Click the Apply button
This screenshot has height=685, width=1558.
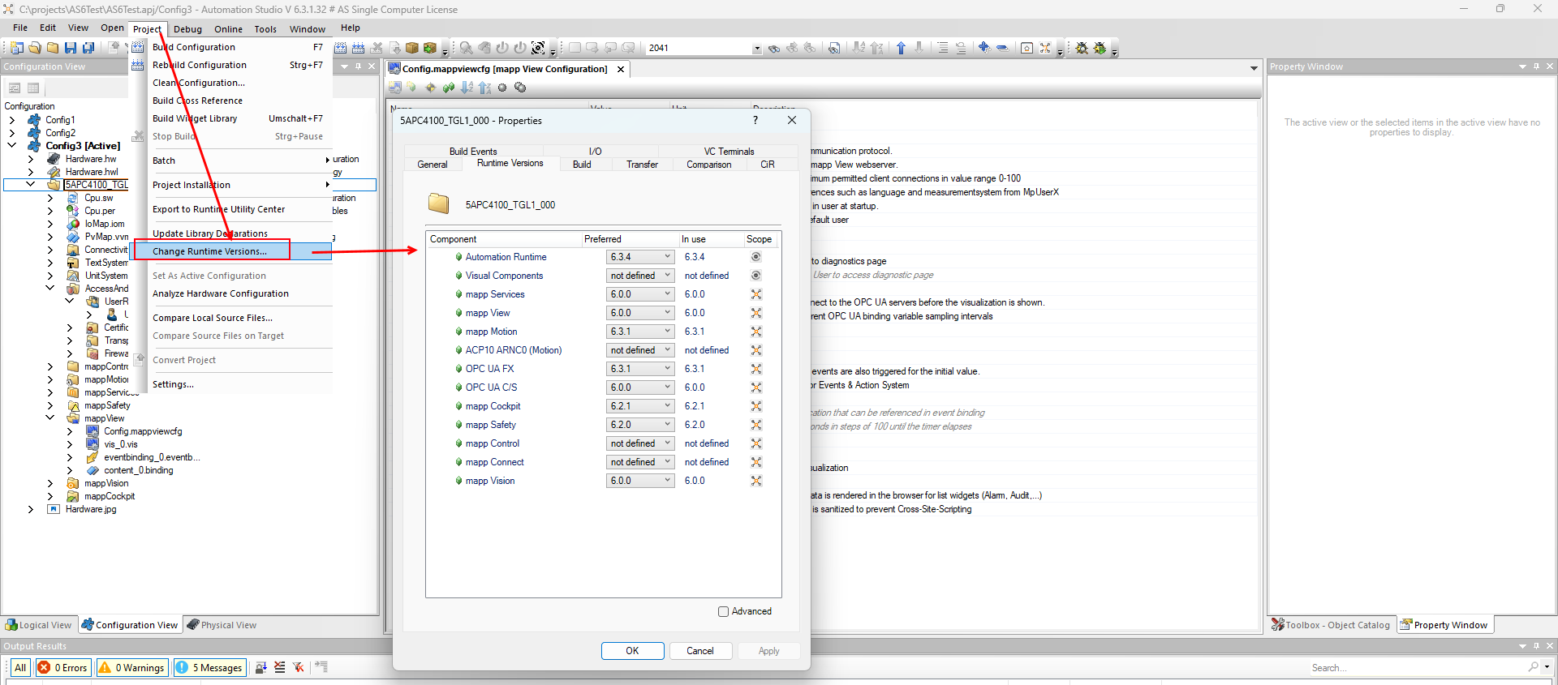(768, 651)
